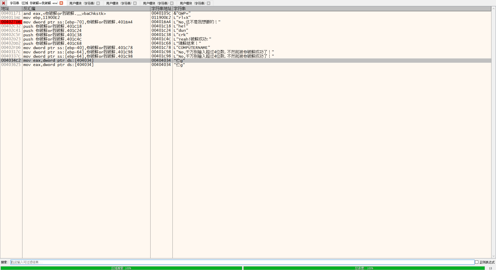The image size is (496, 270).
Task: Close the first 用户模块 (字符串) tab
Action: click(x=98, y=3)
